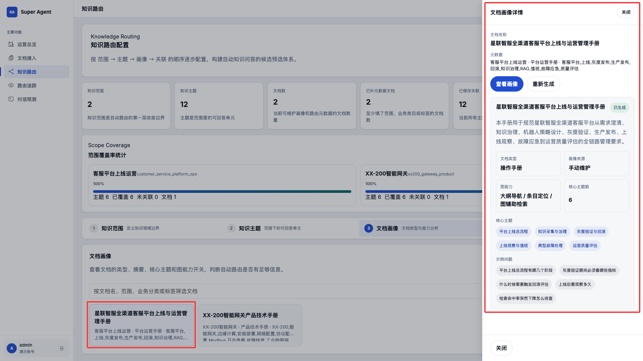This screenshot has height=361, width=643.
Task: Select step 3 文档画像 tab
Action: [387, 228]
